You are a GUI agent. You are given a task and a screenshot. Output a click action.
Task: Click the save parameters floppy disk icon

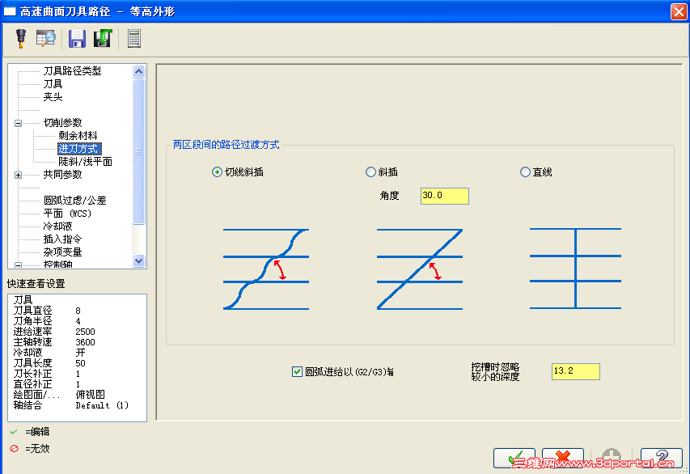(77, 38)
